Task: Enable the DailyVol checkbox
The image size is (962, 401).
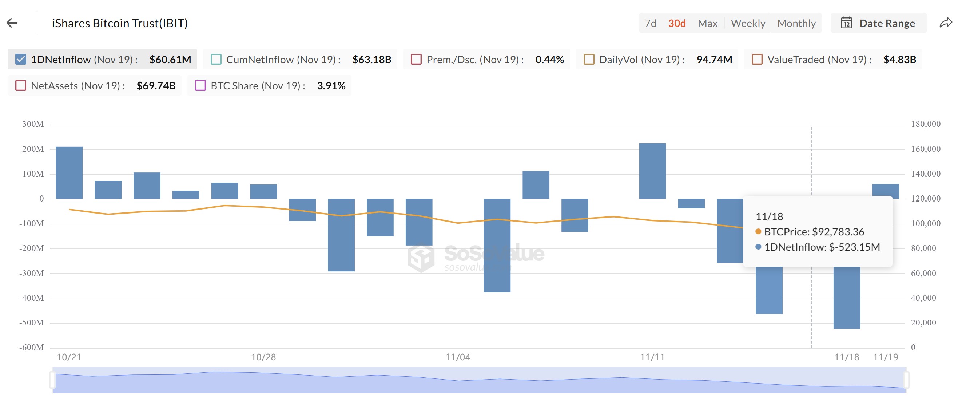Action: tap(589, 59)
